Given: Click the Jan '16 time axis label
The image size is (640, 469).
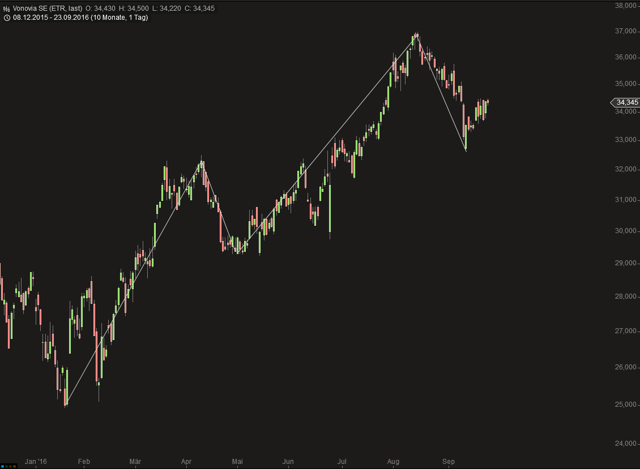Looking at the screenshot, I should (36, 462).
